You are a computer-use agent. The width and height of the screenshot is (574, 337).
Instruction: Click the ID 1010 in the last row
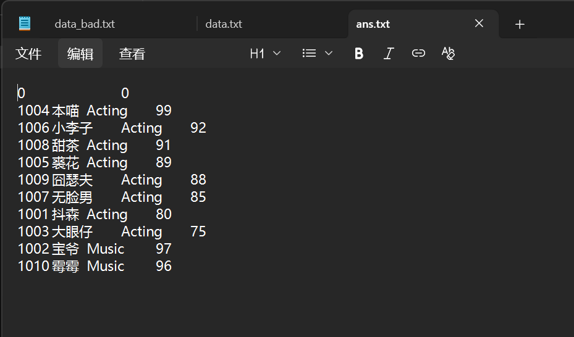click(33, 267)
